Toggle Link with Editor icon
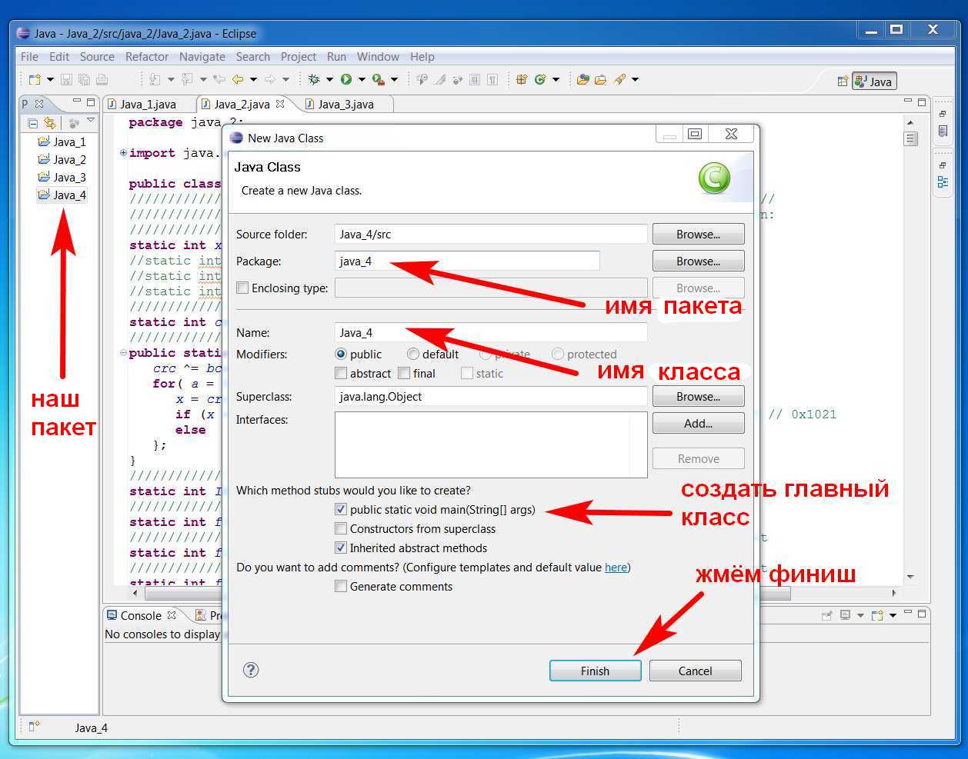This screenshot has width=968, height=759. click(x=50, y=123)
